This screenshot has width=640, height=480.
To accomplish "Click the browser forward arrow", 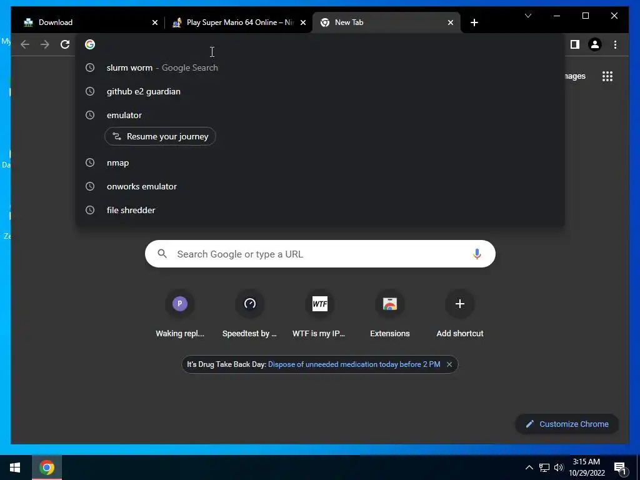I will coord(45,44).
